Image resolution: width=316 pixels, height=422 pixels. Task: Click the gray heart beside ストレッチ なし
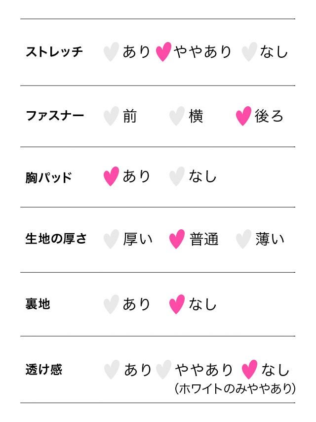tap(249, 51)
